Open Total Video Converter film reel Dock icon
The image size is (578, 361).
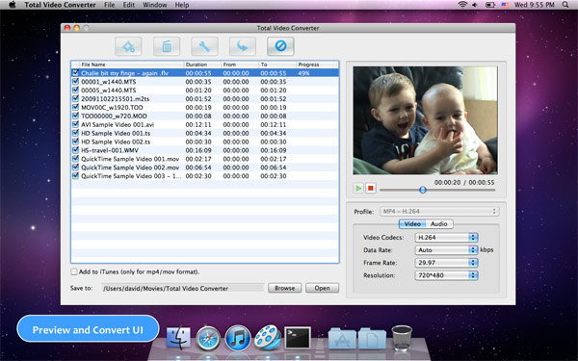point(267,338)
